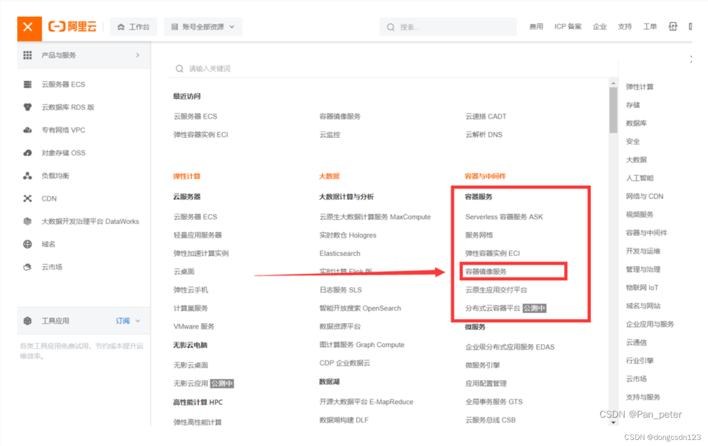Jump to 人工智能 in right category list
Image resolution: width=708 pixels, height=446 pixels.
click(x=640, y=178)
